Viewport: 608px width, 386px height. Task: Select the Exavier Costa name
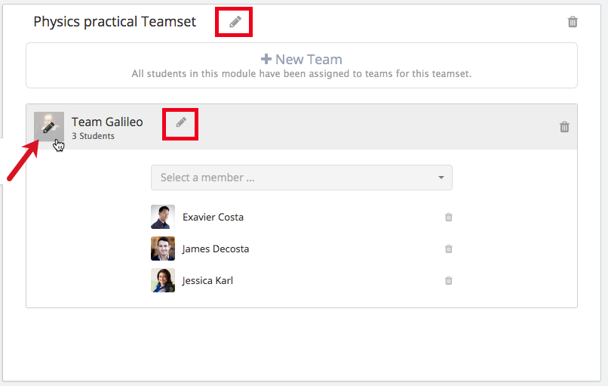[x=213, y=217]
